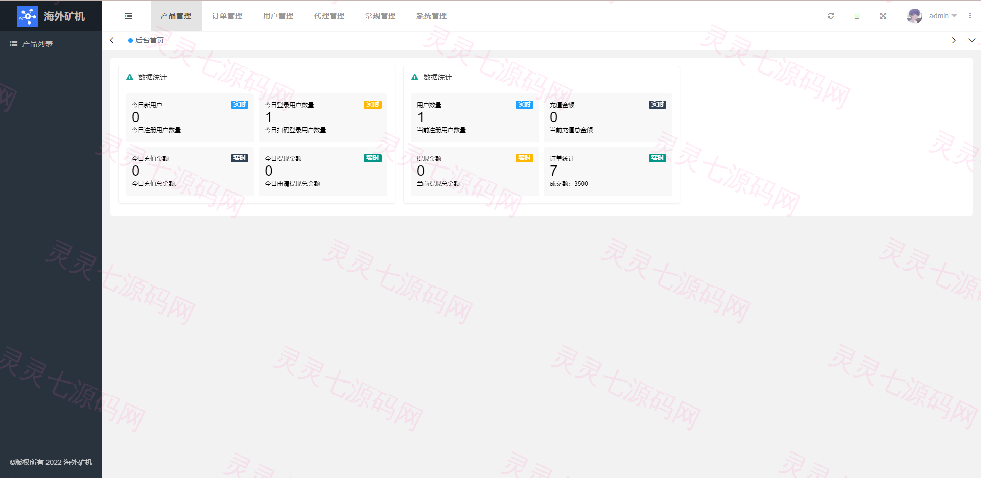
Task: Click the 今日申请提现总金额 label
Action: 292,184
